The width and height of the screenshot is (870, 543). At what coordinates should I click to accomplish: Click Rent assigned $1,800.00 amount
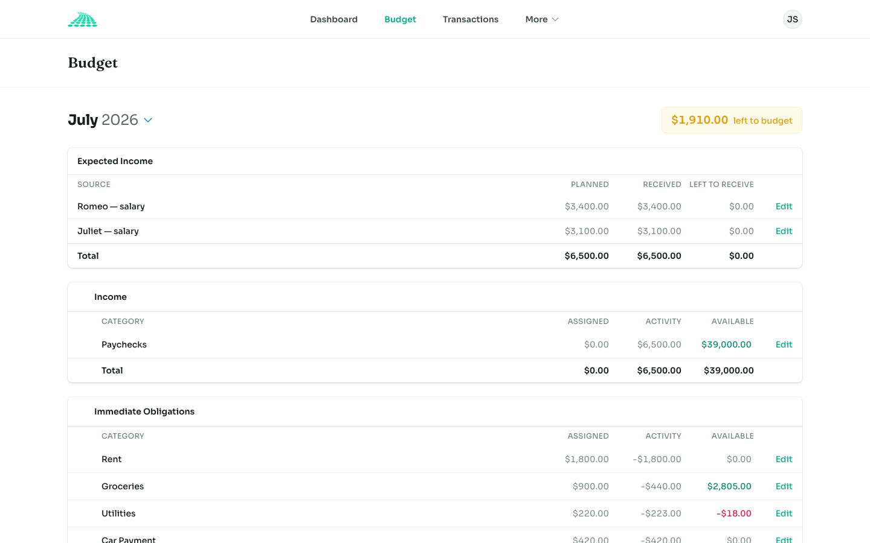587,459
